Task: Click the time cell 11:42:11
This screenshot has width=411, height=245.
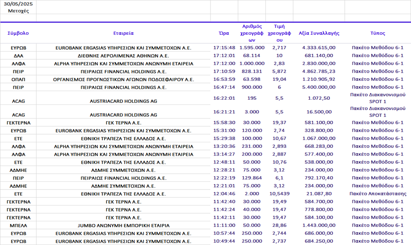Action: [224, 217]
